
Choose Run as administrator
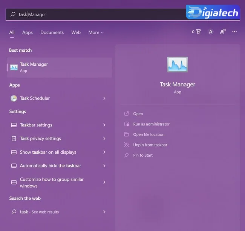[x=151, y=124]
